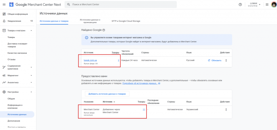Click notifications count 10 badge
This screenshot has width=277, height=130.
point(31,21)
